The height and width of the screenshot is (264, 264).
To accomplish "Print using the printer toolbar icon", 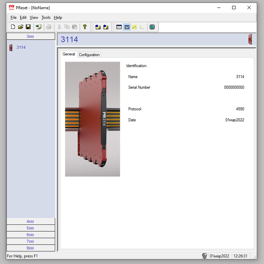I will (x=49, y=27).
